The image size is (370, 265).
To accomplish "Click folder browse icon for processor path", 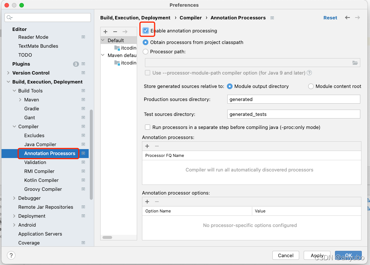I will pyautogui.click(x=355, y=63).
